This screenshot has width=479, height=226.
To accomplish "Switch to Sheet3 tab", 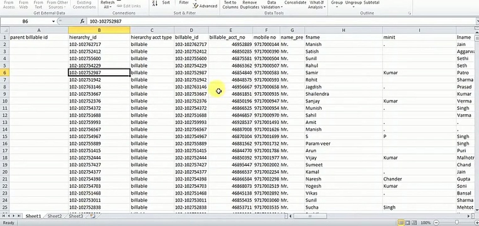I will pos(76,216).
